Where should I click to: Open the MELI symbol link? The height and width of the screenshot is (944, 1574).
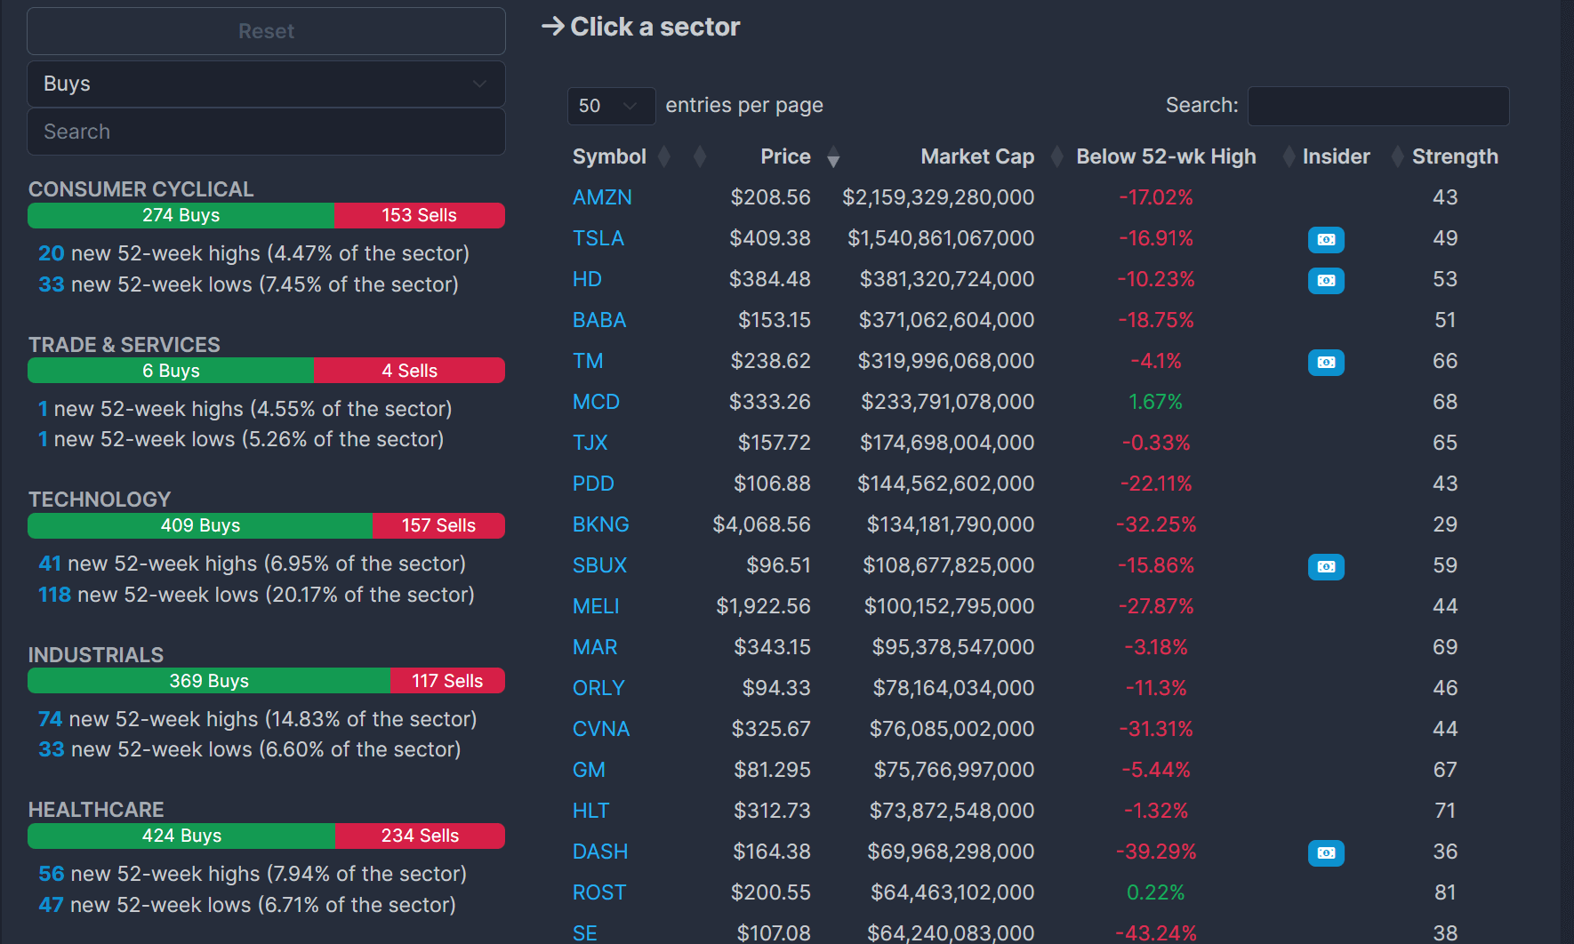pos(596,606)
